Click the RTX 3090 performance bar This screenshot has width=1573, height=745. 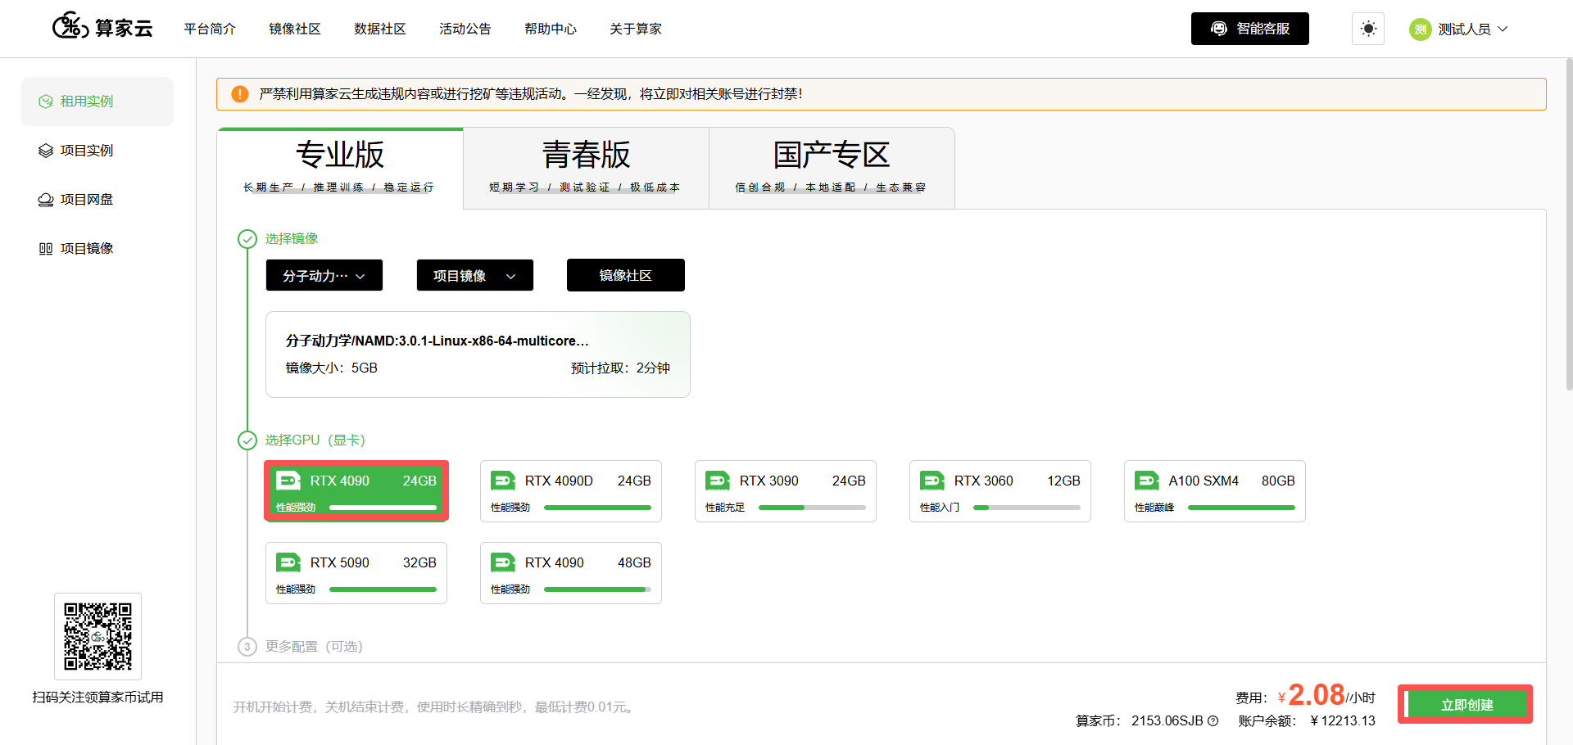tap(812, 508)
